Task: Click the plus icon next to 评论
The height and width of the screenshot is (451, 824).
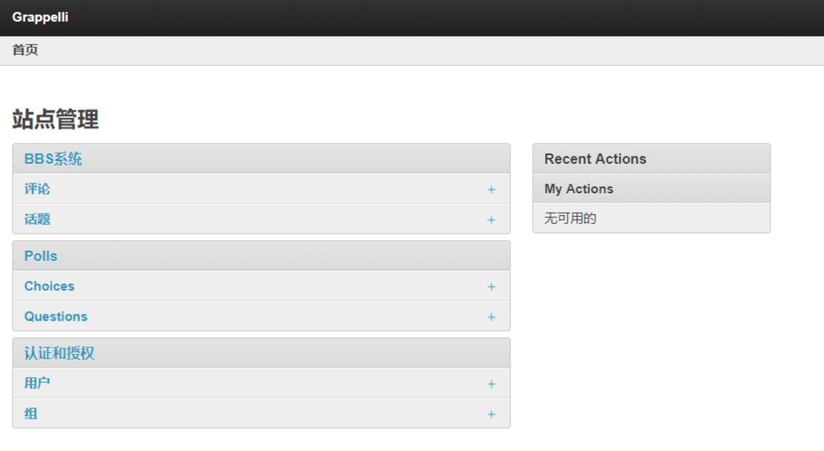Action: pyautogui.click(x=491, y=189)
